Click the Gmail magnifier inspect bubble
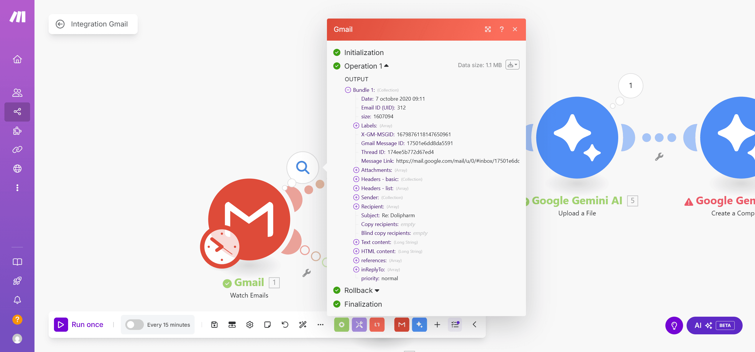755x352 pixels. [x=303, y=167]
